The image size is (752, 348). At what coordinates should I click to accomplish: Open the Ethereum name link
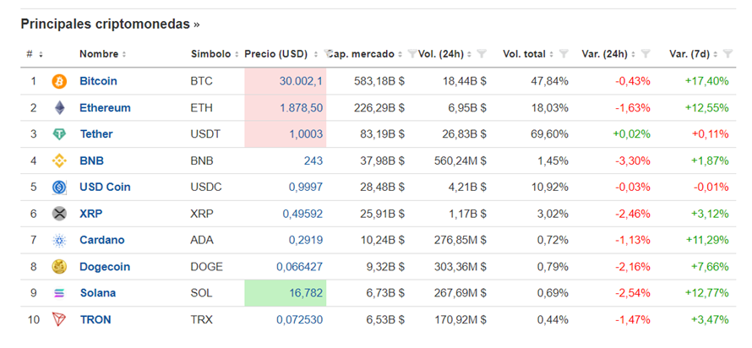click(x=105, y=108)
